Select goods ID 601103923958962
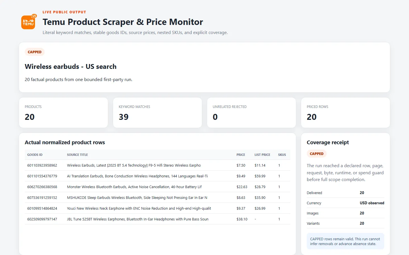The image size is (409, 255). 42,165
